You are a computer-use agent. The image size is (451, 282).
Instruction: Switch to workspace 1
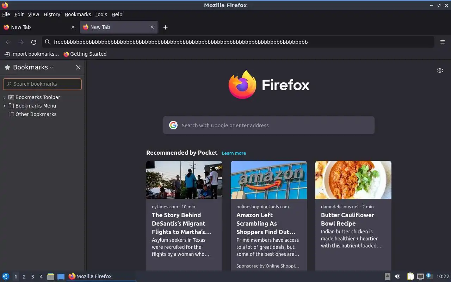coord(16,277)
